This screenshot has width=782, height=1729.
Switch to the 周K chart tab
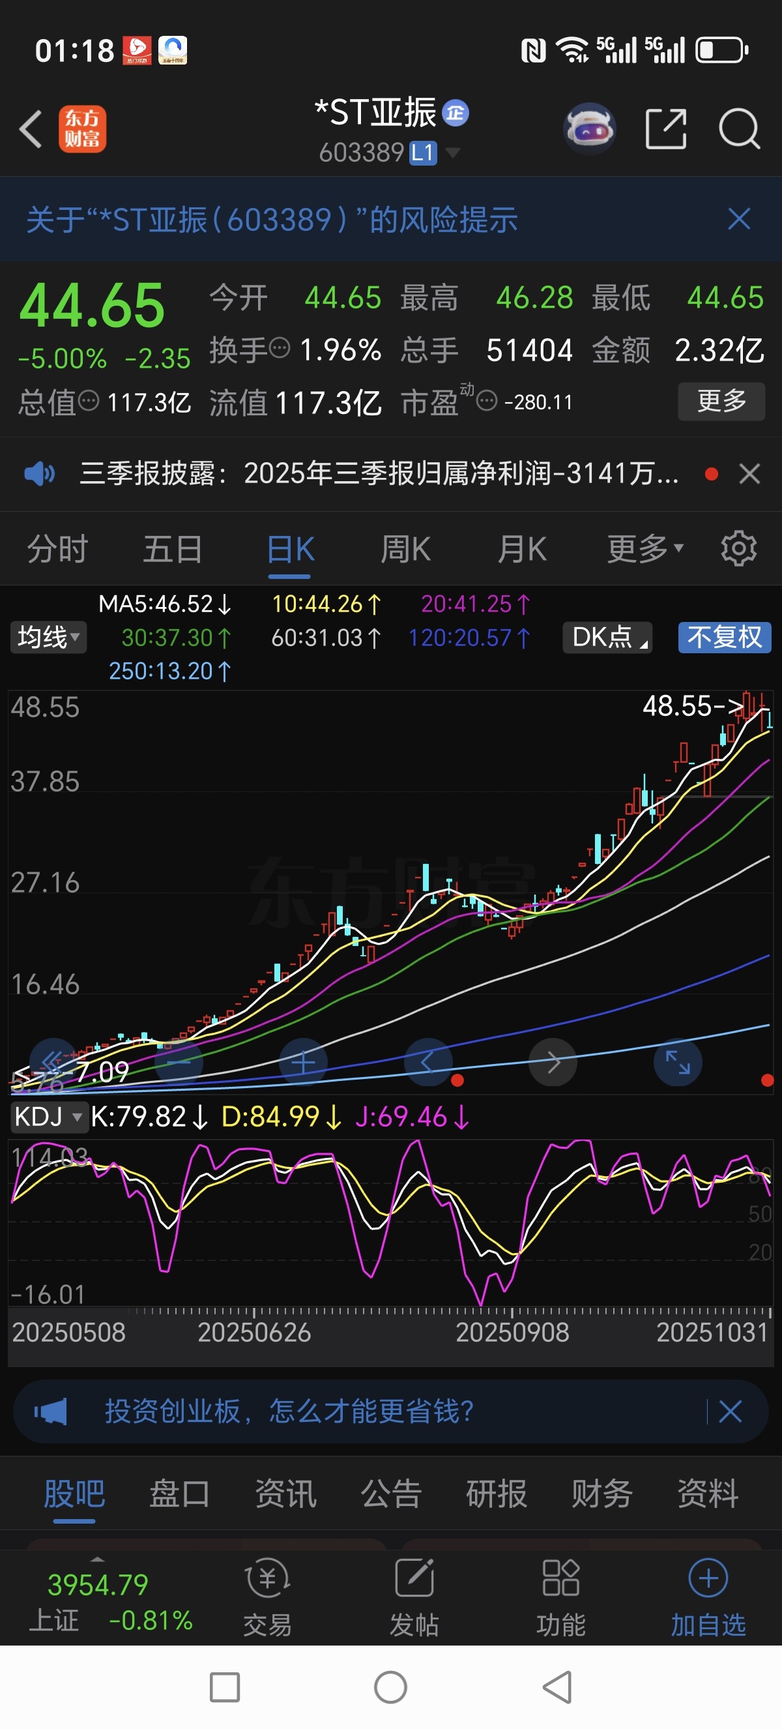pos(406,549)
